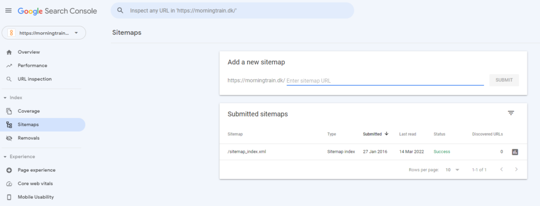540x206 pixels.
Task: Open index coverage chart icon for sitemap_index.xml
Action: (515, 152)
